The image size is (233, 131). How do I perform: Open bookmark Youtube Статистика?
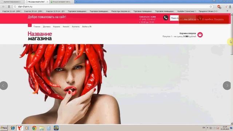pos(186,11)
